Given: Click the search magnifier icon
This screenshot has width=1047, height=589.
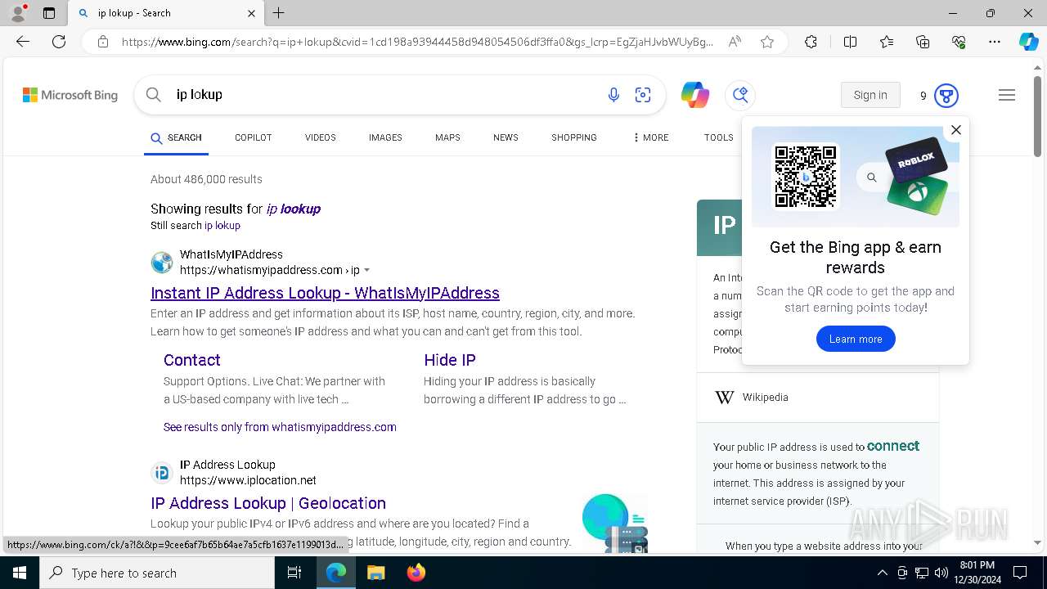Looking at the screenshot, I should pyautogui.click(x=153, y=95).
